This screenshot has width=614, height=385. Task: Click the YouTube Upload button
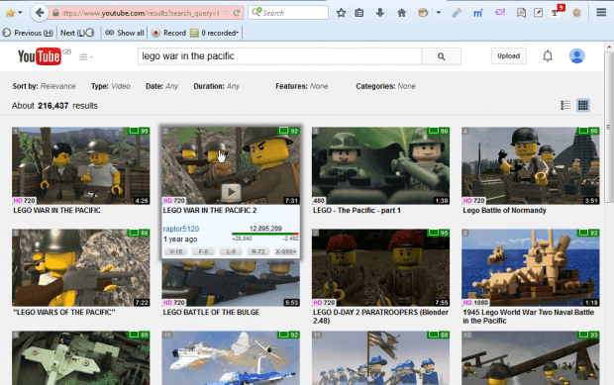click(509, 56)
